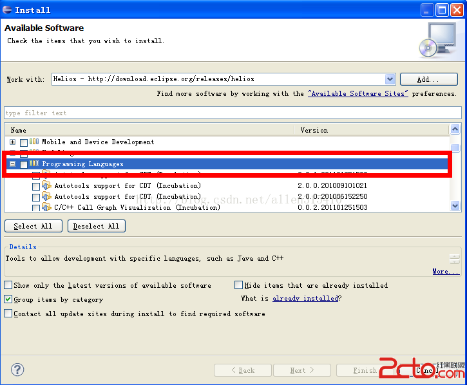Select the C/C++ Call Graph Visualization (Incubation) row
Viewport: 467px width, 385px height.
pos(227,207)
